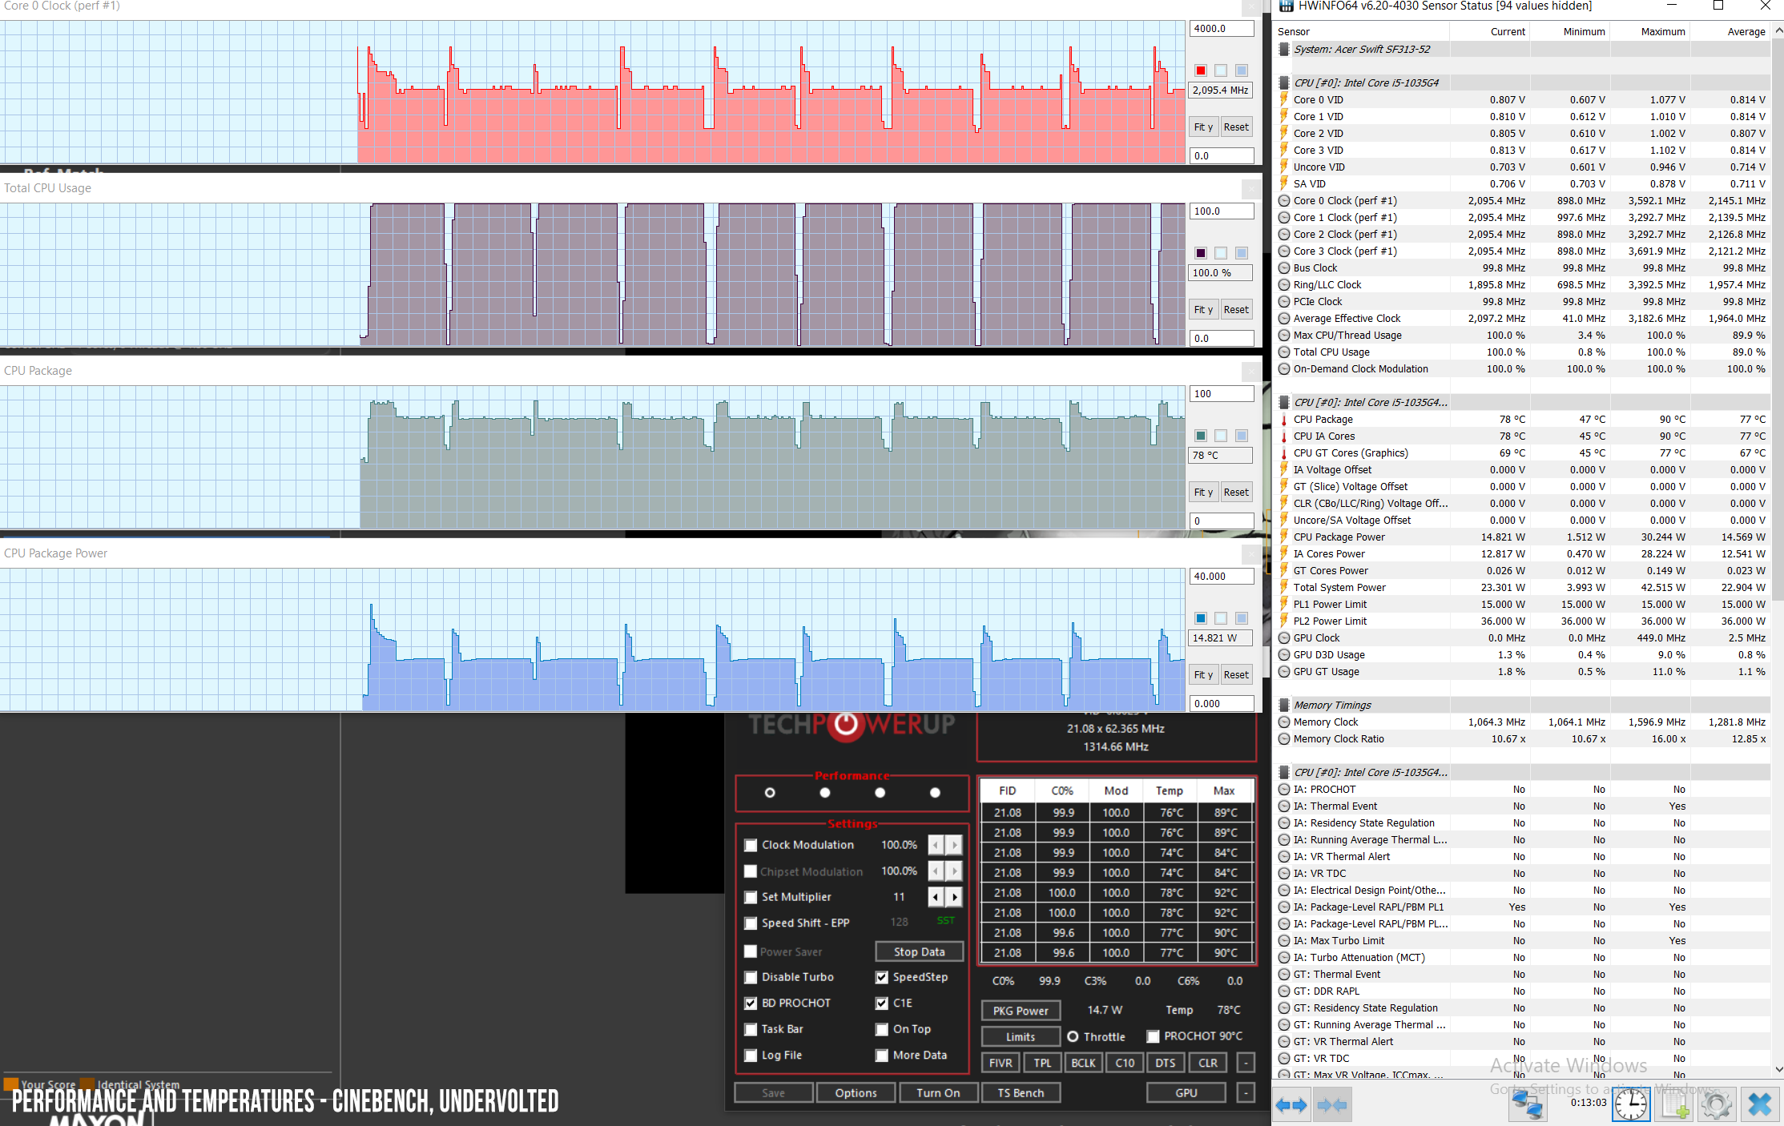Click thermometer icon beside CPU Package row
Viewport: 1784px width, 1126px height.
coord(1284,420)
